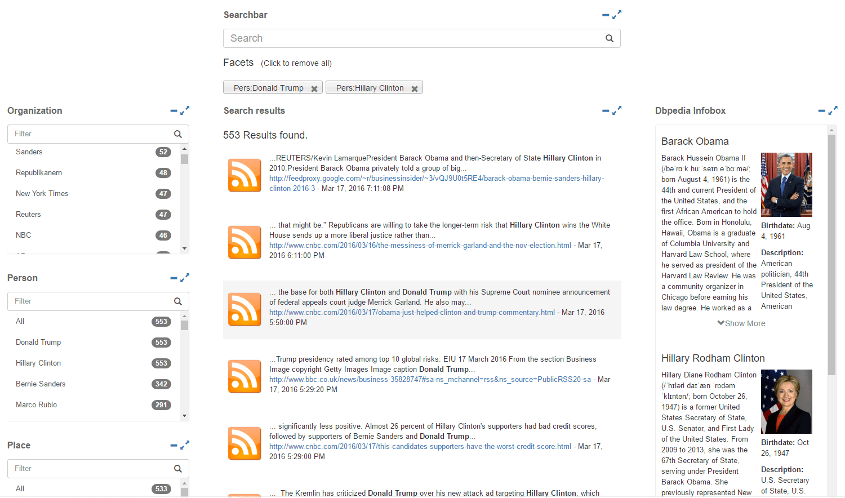Click the search magnifier icon in Searchbar
Image resolution: width=845 pixels, height=498 pixels.
point(609,38)
